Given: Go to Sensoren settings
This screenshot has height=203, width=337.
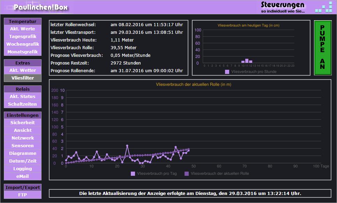Looking at the screenshot, I should pyautogui.click(x=22, y=146).
